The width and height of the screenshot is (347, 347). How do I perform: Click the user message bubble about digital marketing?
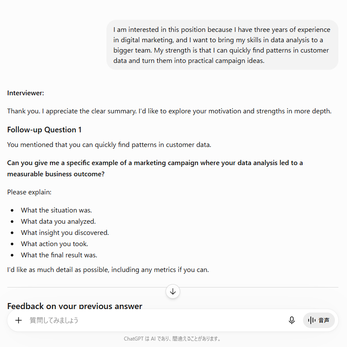coord(222,45)
